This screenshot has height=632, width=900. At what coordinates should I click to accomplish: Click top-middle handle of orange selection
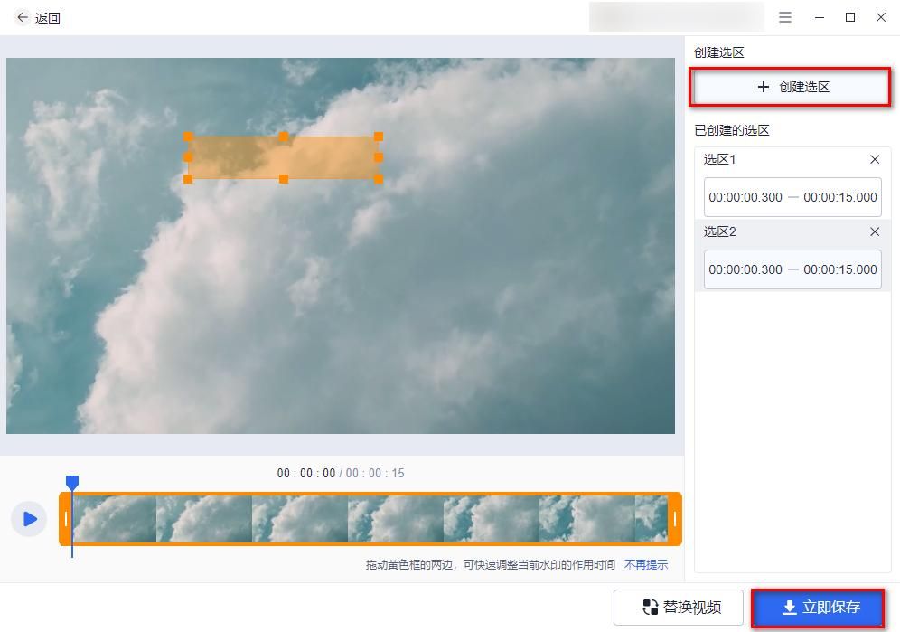284,137
